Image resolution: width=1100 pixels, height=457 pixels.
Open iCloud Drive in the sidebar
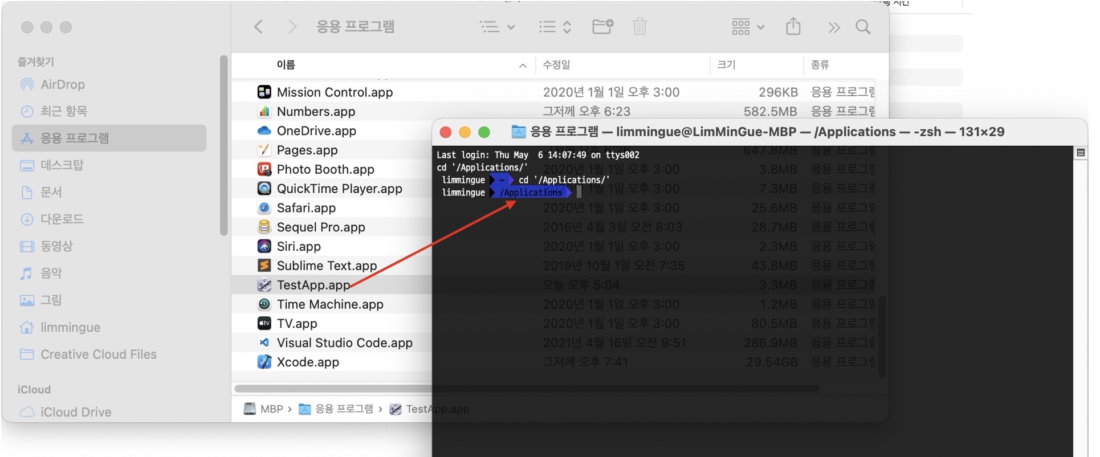tap(75, 412)
